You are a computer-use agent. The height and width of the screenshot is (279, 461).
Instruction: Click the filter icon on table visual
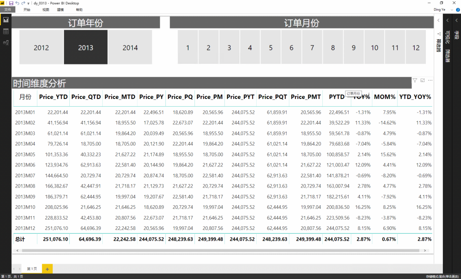pyautogui.click(x=415, y=80)
